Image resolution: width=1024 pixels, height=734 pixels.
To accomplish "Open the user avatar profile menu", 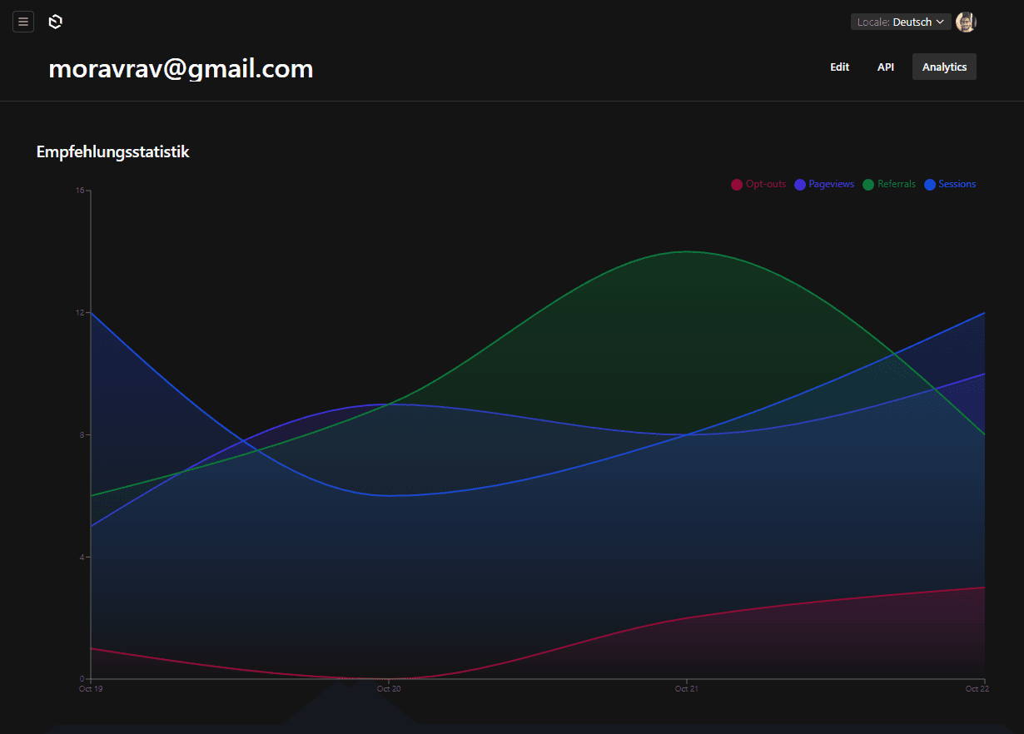I will click(966, 22).
